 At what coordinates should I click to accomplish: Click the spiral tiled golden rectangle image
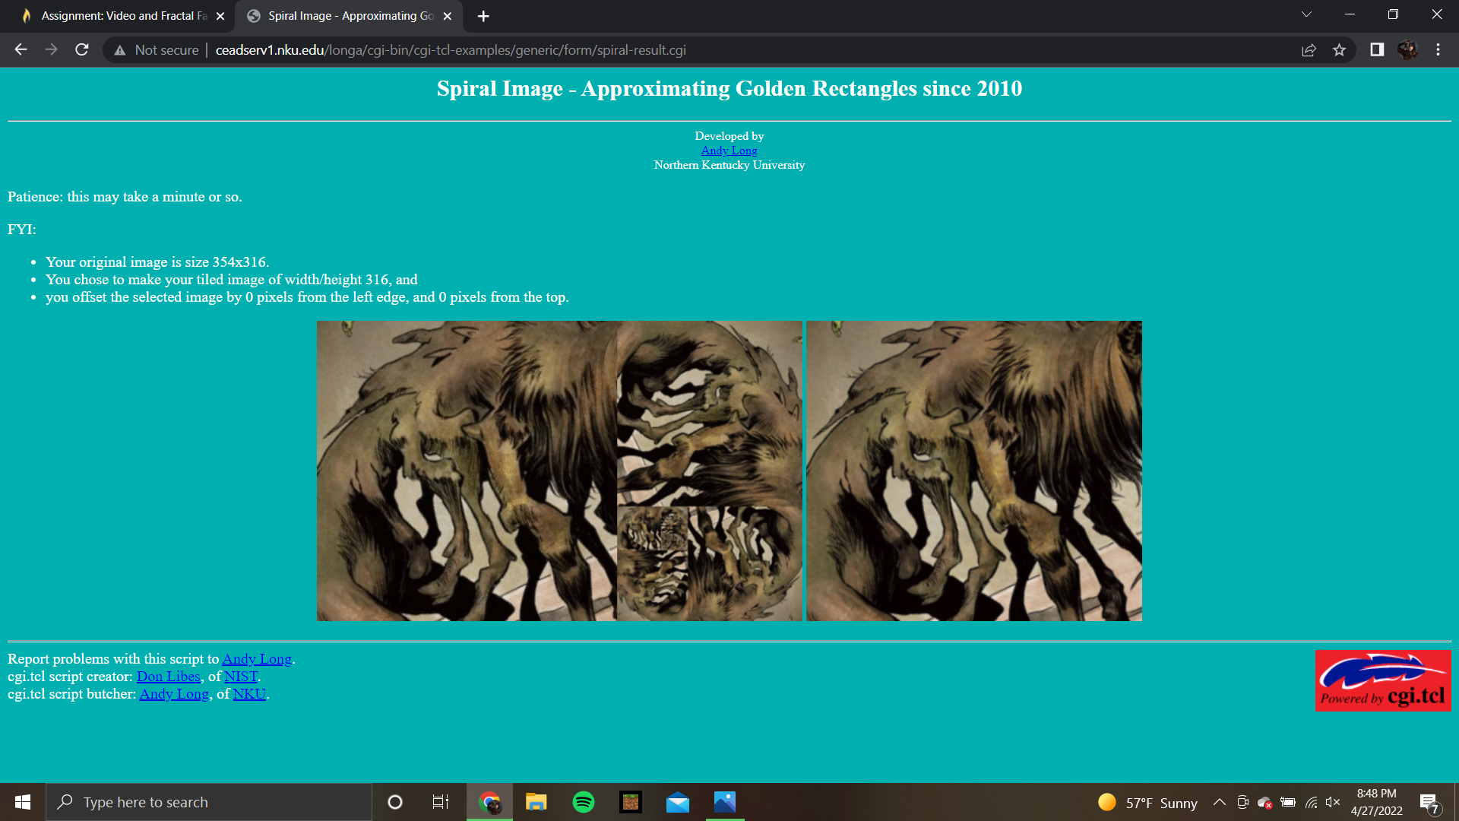(559, 471)
